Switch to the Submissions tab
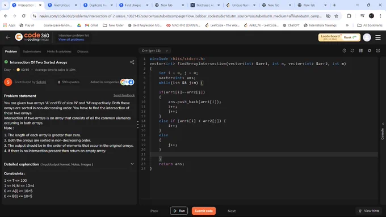The image size is (386, 217). coord(32,52)
